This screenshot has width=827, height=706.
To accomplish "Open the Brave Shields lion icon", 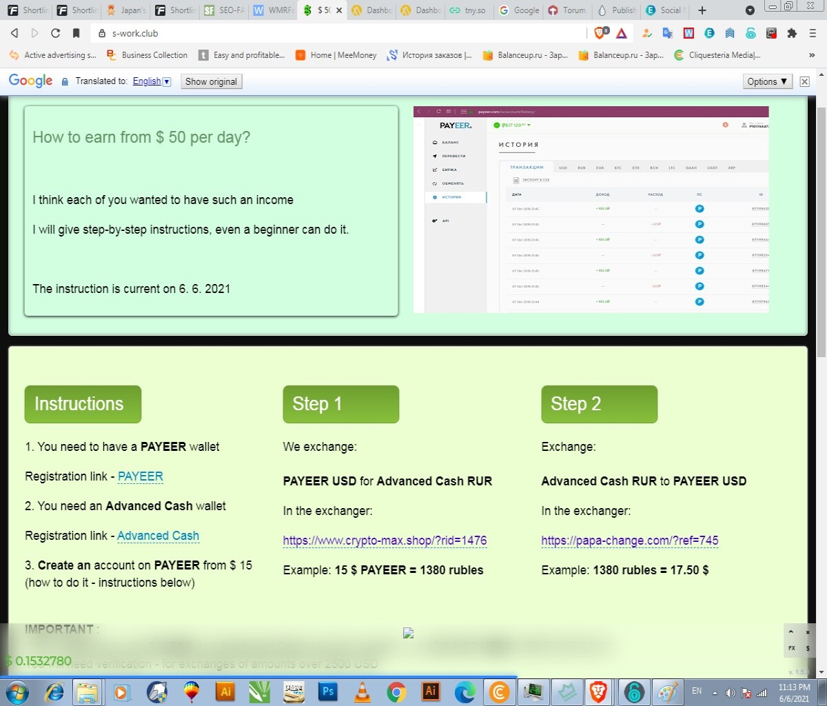I will [x=601, y=32].
